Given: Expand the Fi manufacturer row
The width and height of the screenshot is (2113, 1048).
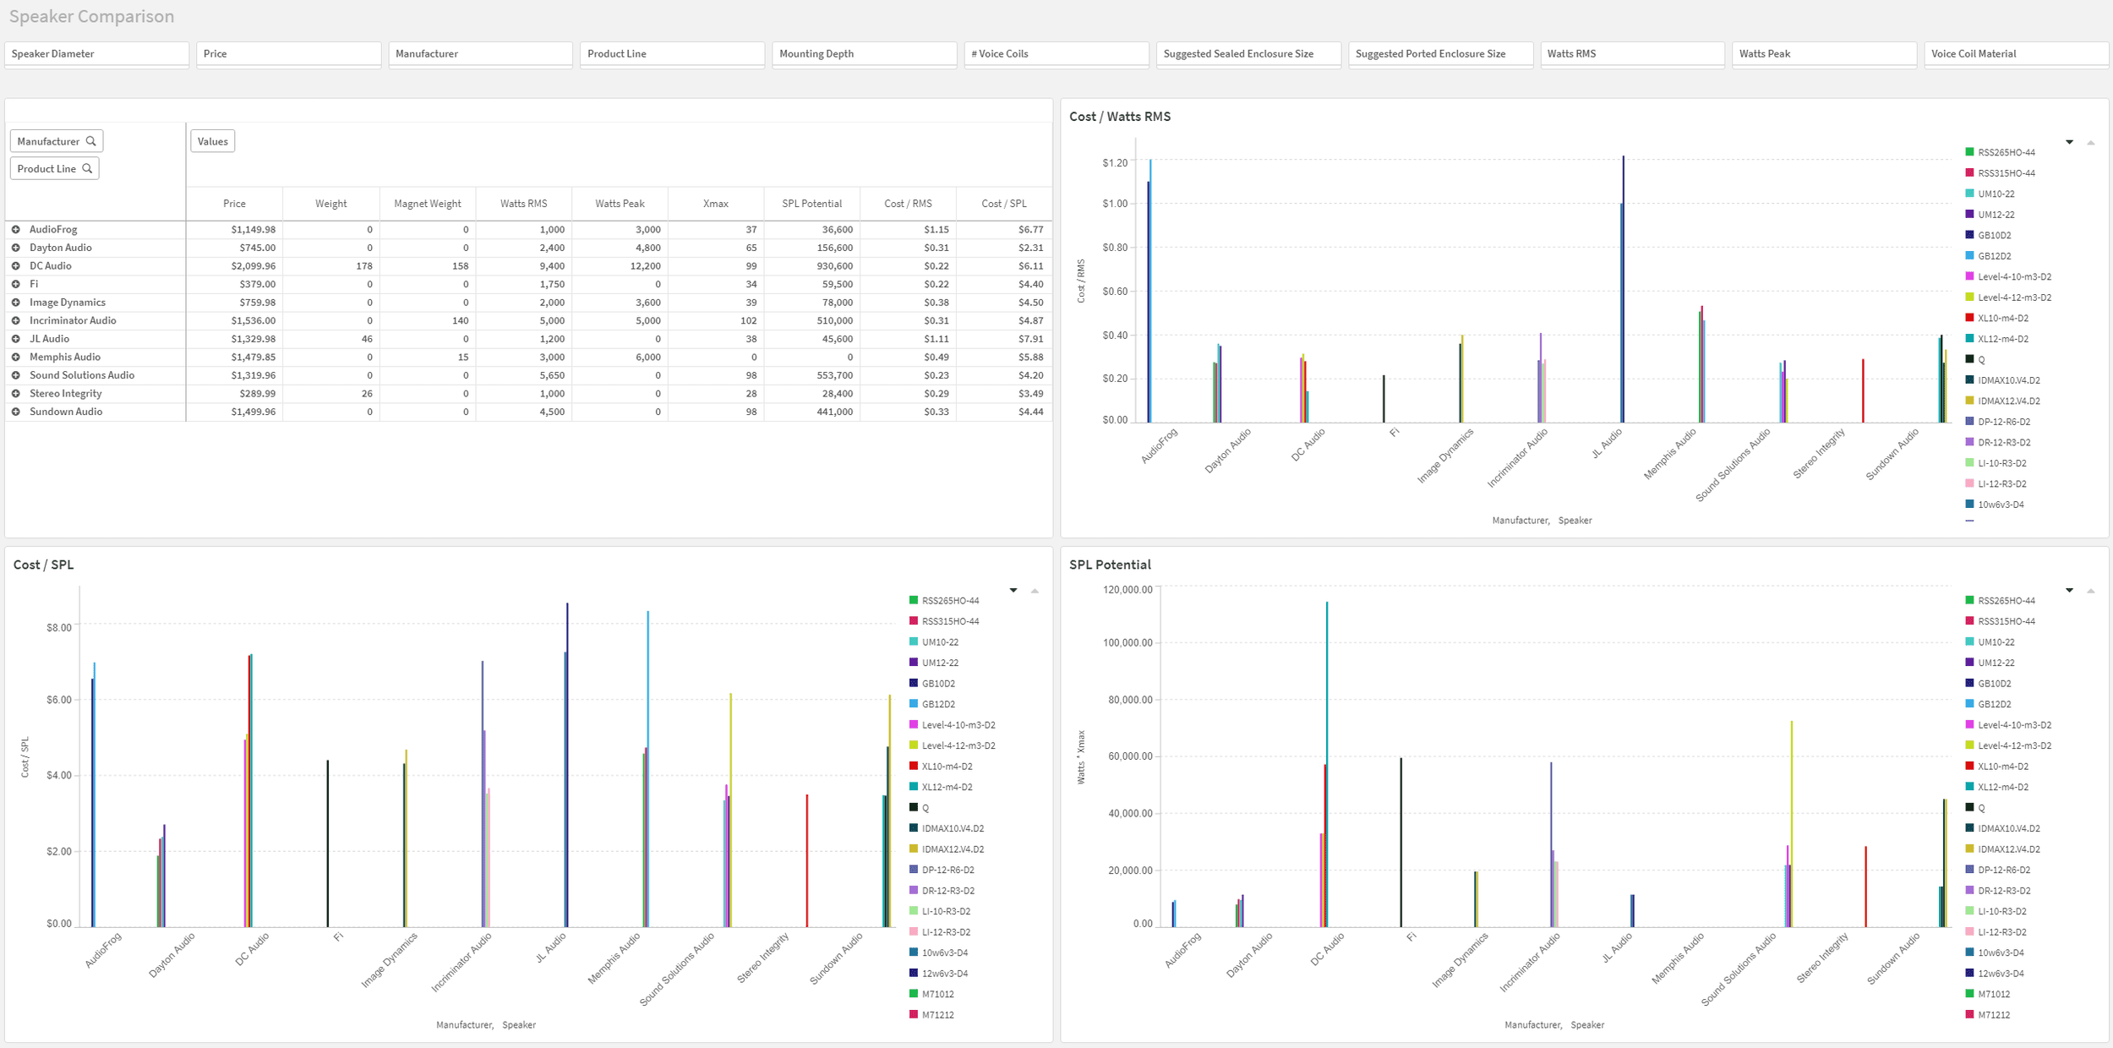Looking at the screenshot, I should pos(15,284).
